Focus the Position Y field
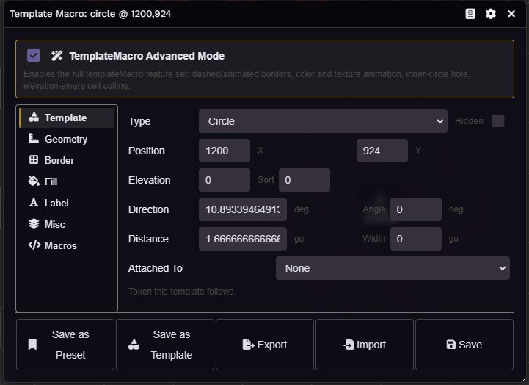This screenshot has width=529, height=385. pyautogui.click(x=382, y=151)
